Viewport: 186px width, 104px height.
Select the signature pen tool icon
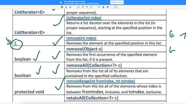click(x=108, y=7)
